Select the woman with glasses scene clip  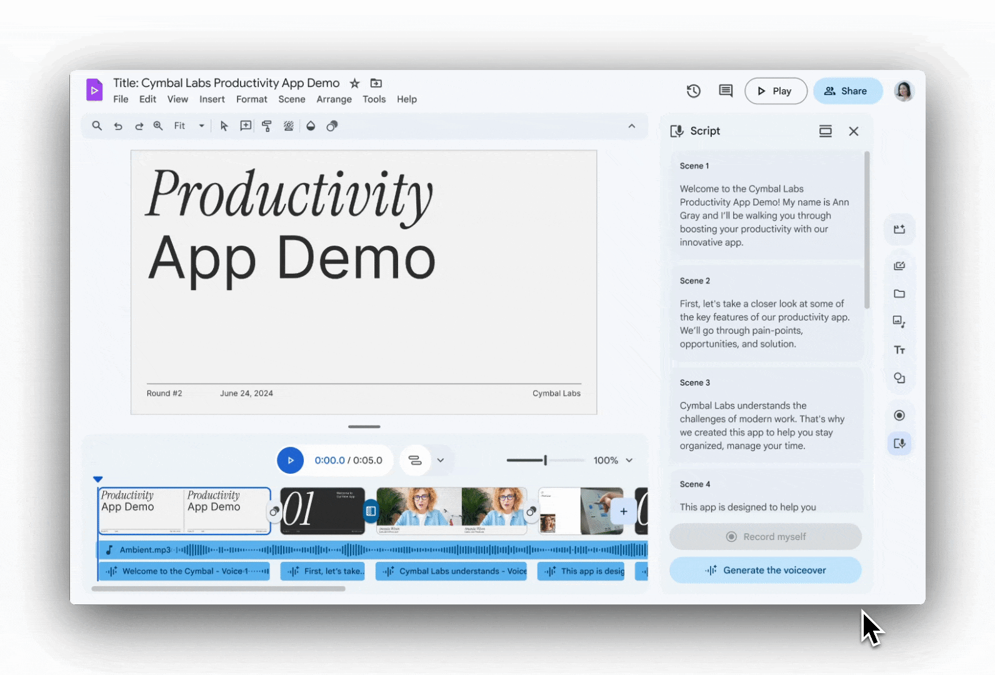click(x=451, y=511)
